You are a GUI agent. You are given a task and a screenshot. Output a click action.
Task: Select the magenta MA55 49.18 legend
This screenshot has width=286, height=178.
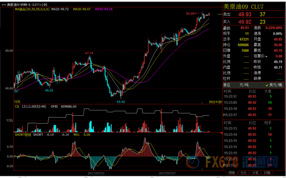pyautogui.click(x=104, y=9)
